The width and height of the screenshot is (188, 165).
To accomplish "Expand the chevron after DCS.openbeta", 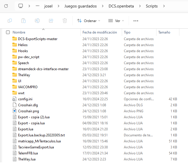I will tap(140, 6).
